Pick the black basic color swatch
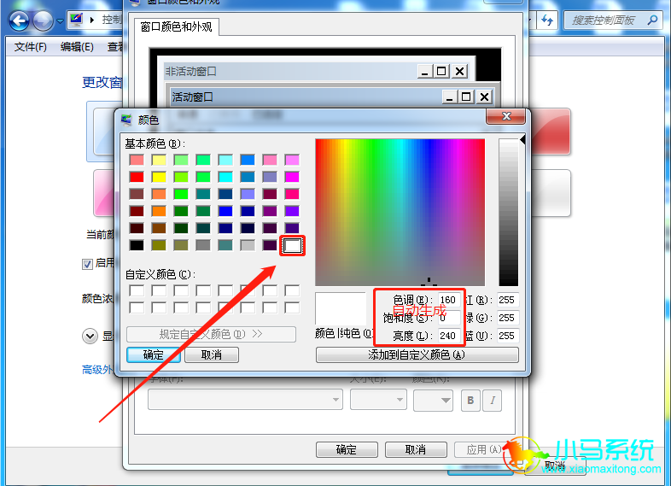The width and height of the screenshot is (671, 486). pos(137,245)
